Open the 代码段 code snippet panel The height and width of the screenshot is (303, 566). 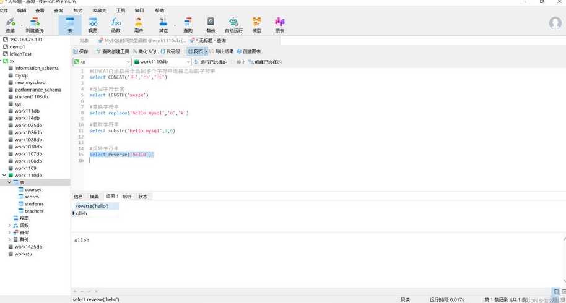tap(170, 51)
